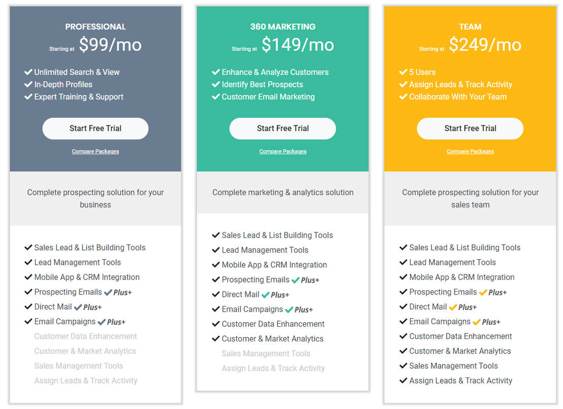Click the yellow Plus+ checkmark beside Direct Mail
This screenshot has width=563, height=409.
click(x=453, y=307)
